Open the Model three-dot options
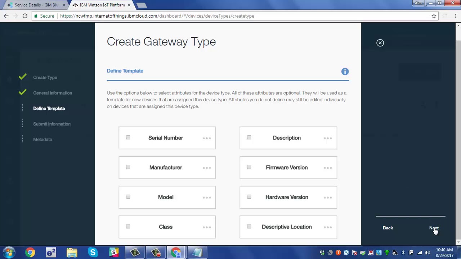 coord(207,197)
